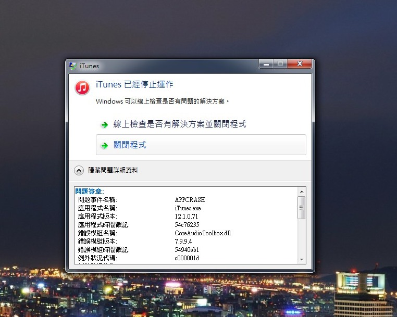
Task: Click the 應用程式名稱 label
Action: (x=97, y=208)
